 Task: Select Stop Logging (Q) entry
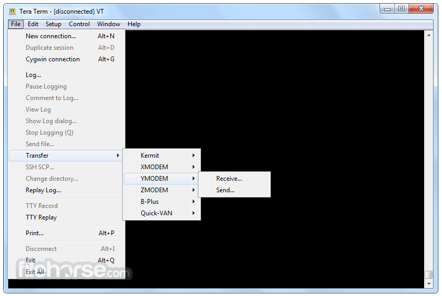click(x=67, y=133)
